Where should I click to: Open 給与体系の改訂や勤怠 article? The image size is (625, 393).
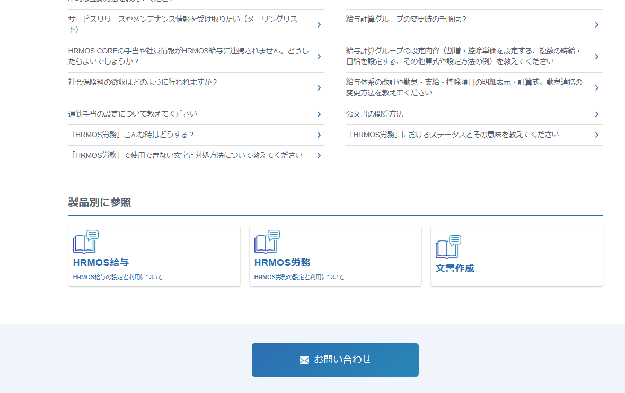click(464, 87)
